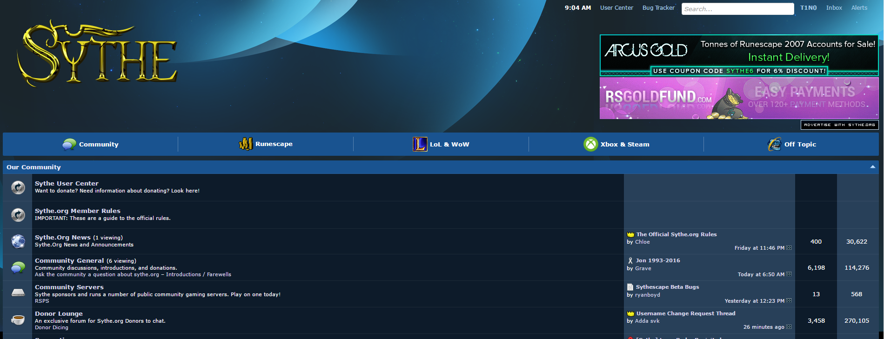Viewport: 884px width, 339px height.
Task: Open Introductions / Farewells subforum
Action: point(198,274)
